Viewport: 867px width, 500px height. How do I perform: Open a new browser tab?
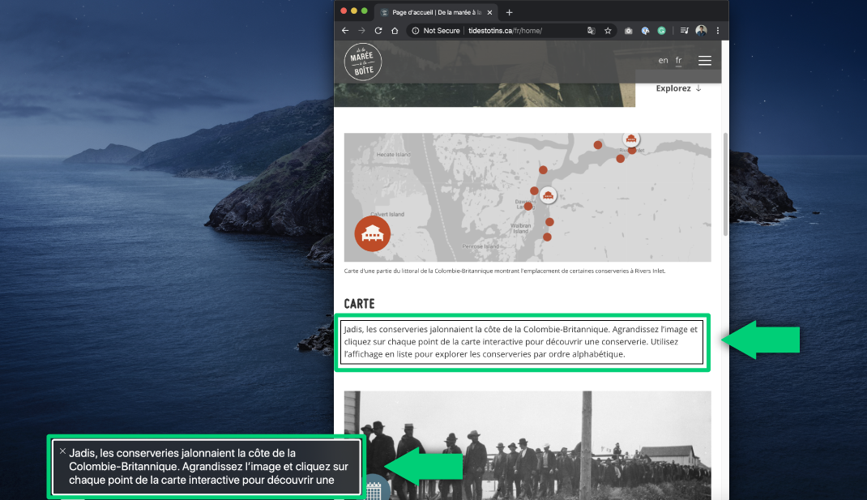click(x=509, y=12)
